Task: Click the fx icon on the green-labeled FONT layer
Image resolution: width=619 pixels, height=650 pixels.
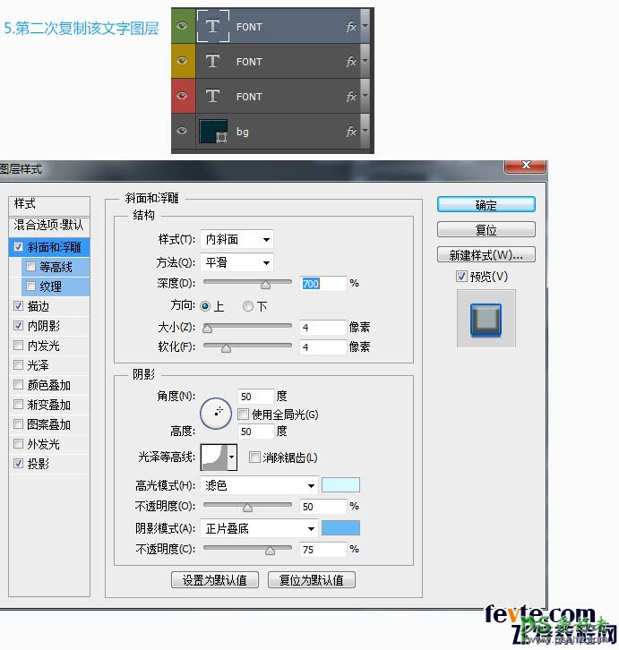Action: 350,27
